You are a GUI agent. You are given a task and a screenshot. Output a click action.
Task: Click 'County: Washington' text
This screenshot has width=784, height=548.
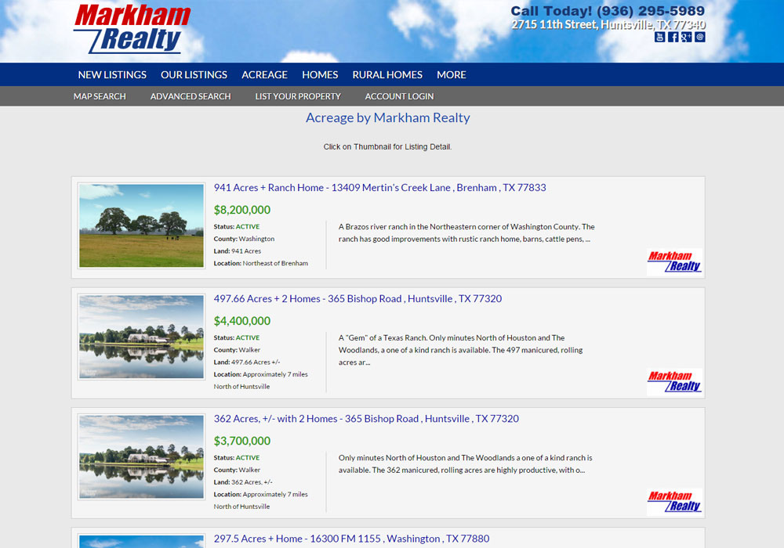click(x=244, y=239)
